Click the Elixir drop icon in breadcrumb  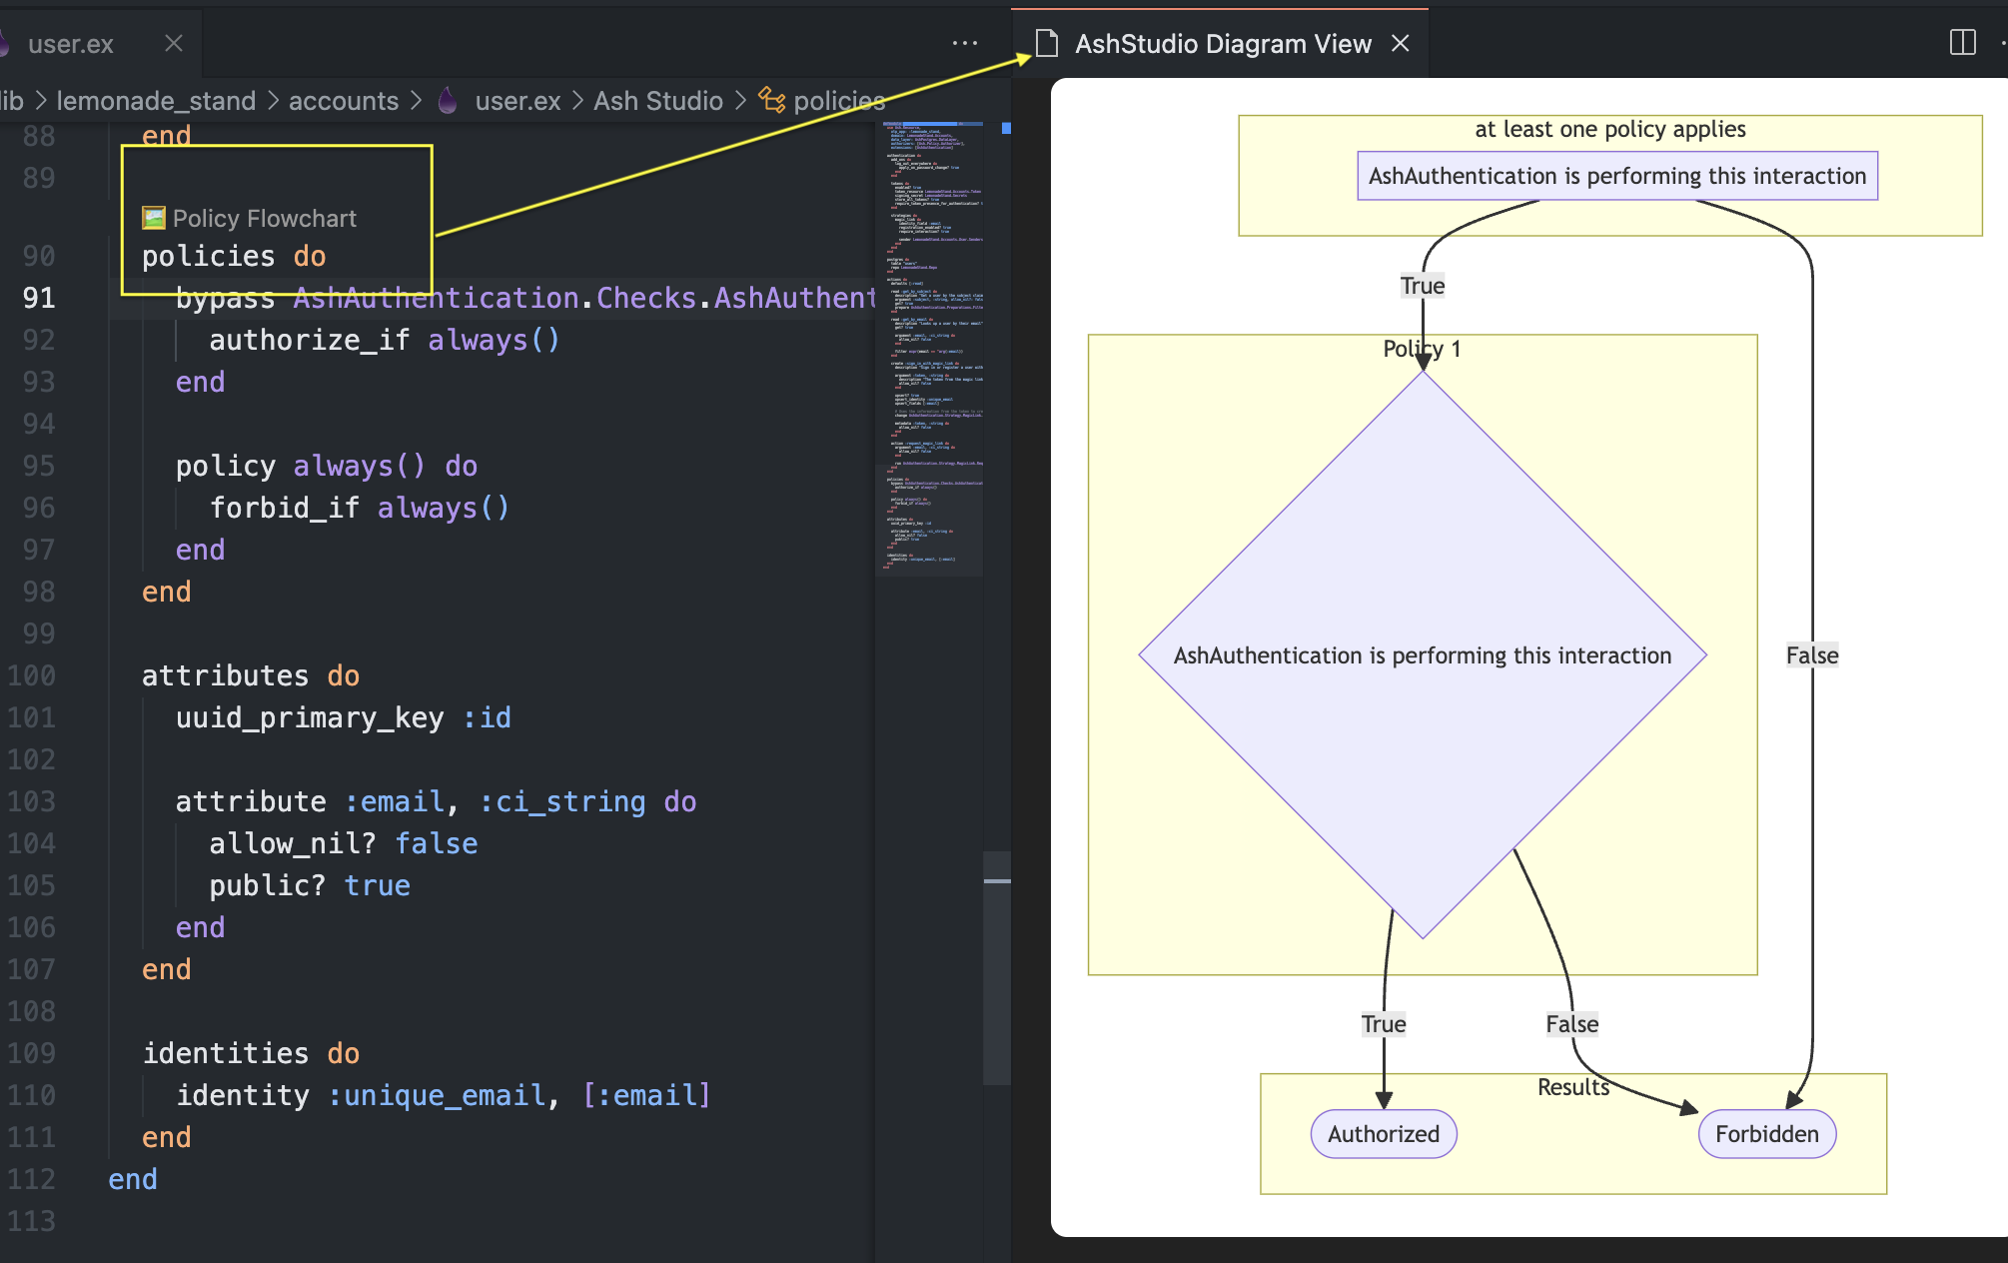(x=449, y=100)
